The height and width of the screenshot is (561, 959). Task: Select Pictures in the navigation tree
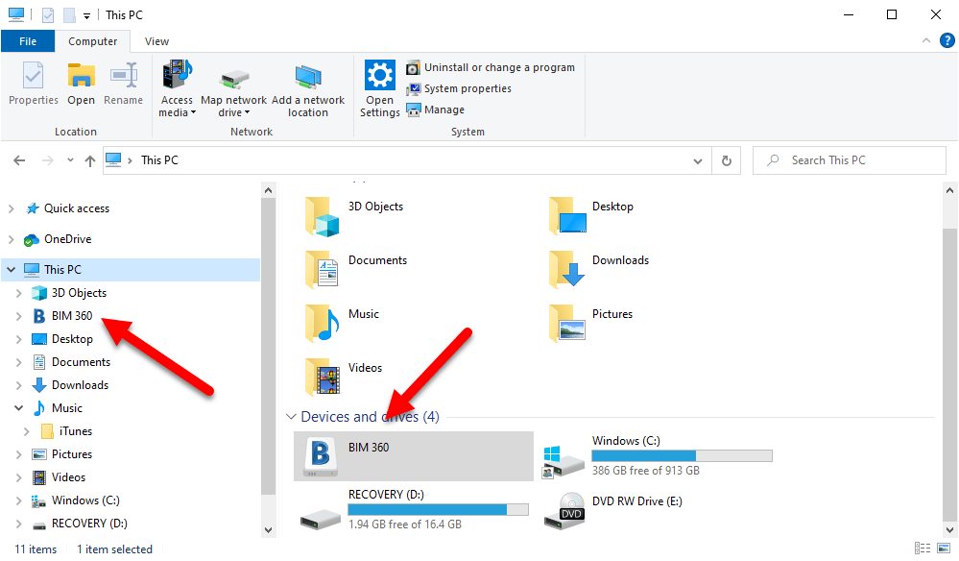(72, 454)
